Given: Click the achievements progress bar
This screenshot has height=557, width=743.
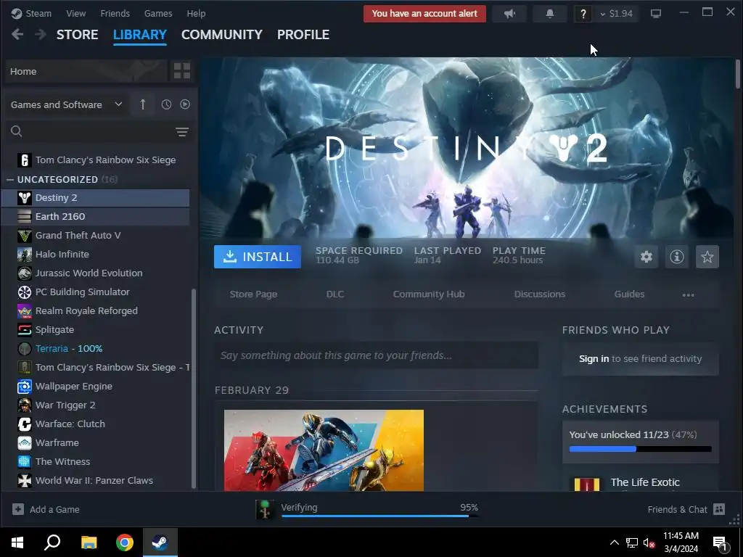Looking at the screenshot, I should point(640,449).
